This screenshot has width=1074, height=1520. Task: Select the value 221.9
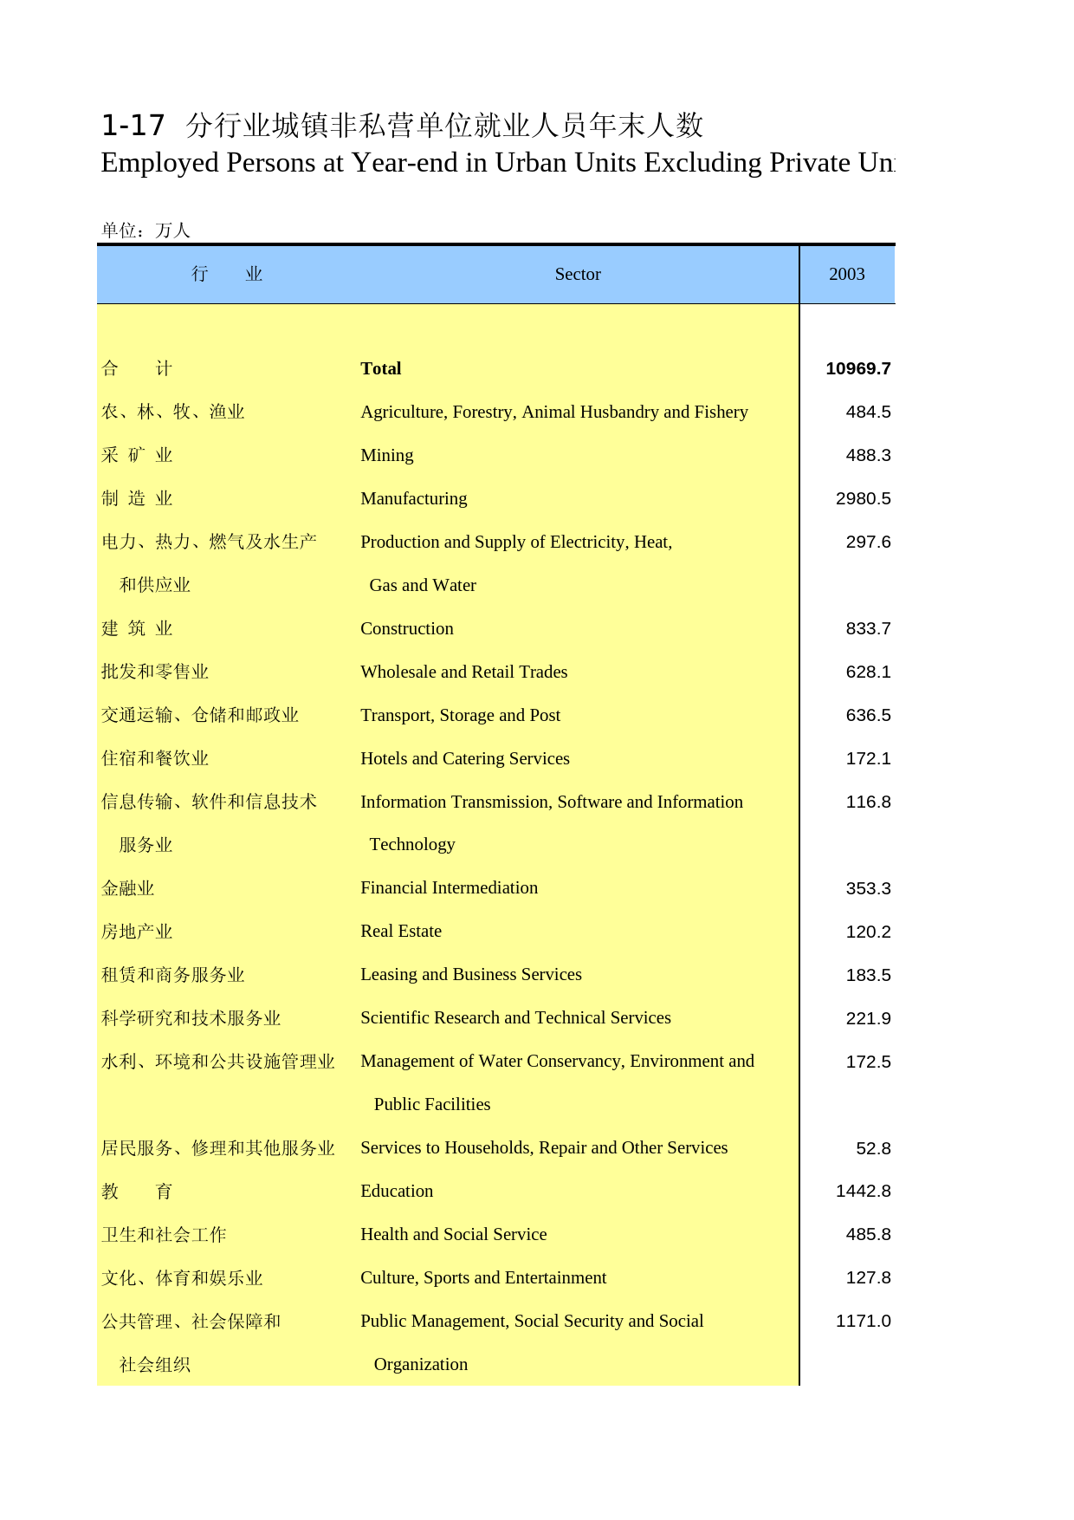coord(868,1018)
